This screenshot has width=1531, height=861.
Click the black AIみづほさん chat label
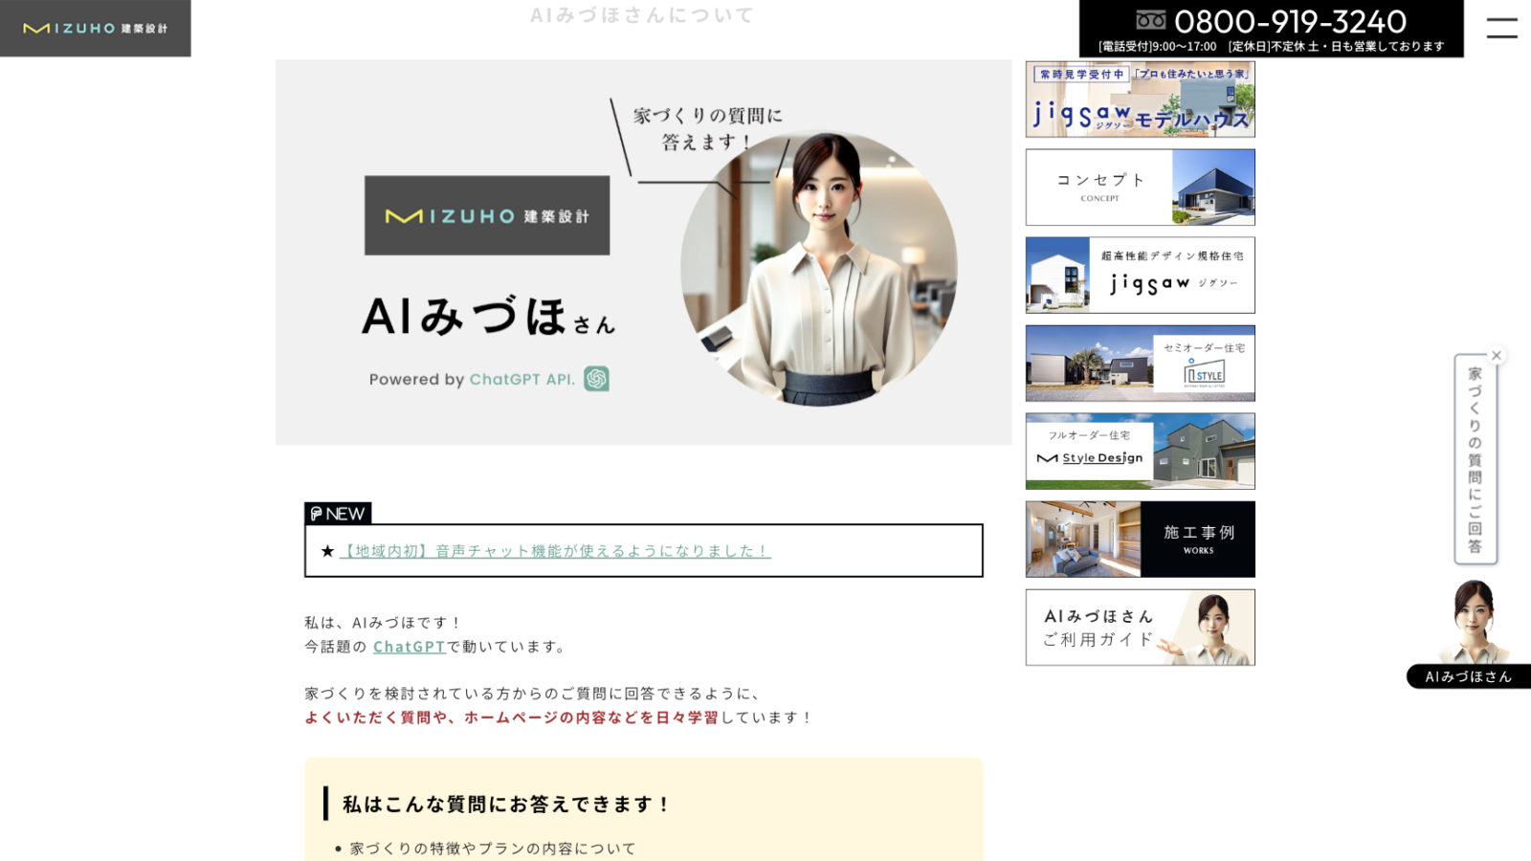[x=1469, y=676]
